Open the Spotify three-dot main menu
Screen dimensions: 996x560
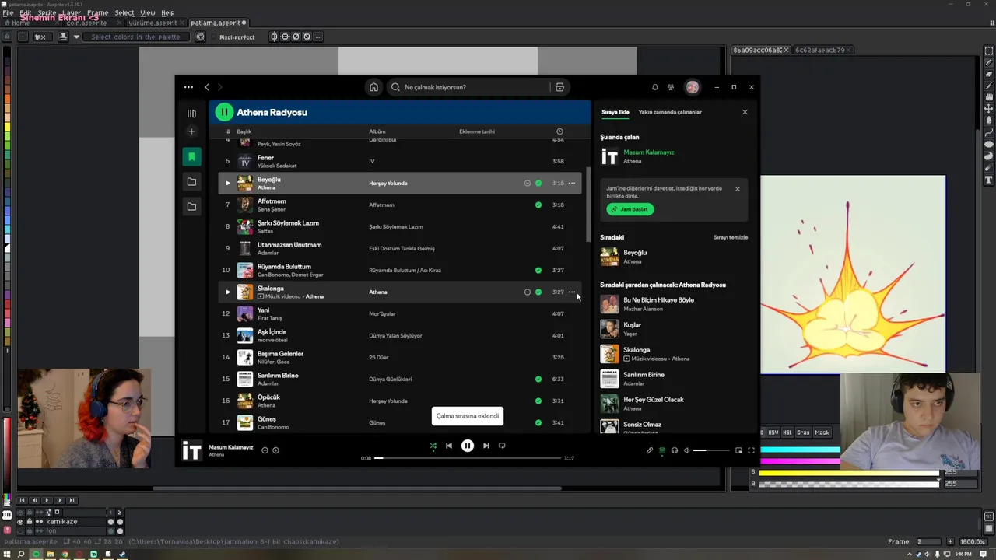pyautogui.click(x=188, y=87)
